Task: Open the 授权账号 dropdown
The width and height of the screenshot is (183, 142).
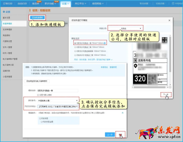Action: click(x=57, y=101)
